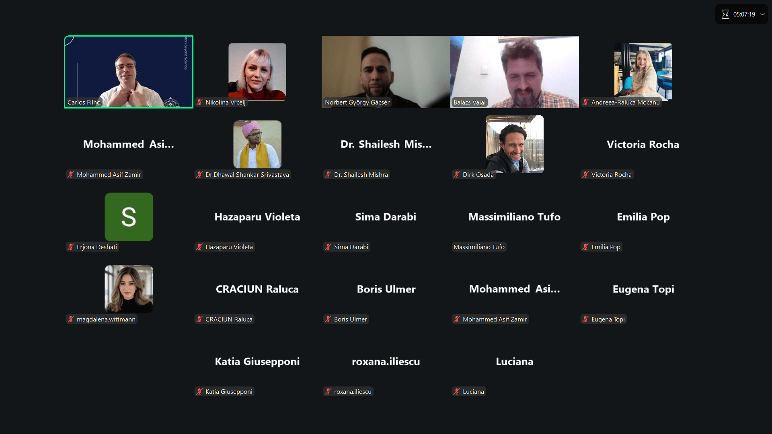Click magdalena.wittmann's muted microphone icon
The width and height of the screenshot is (772, 434).
tap(71, 319)
